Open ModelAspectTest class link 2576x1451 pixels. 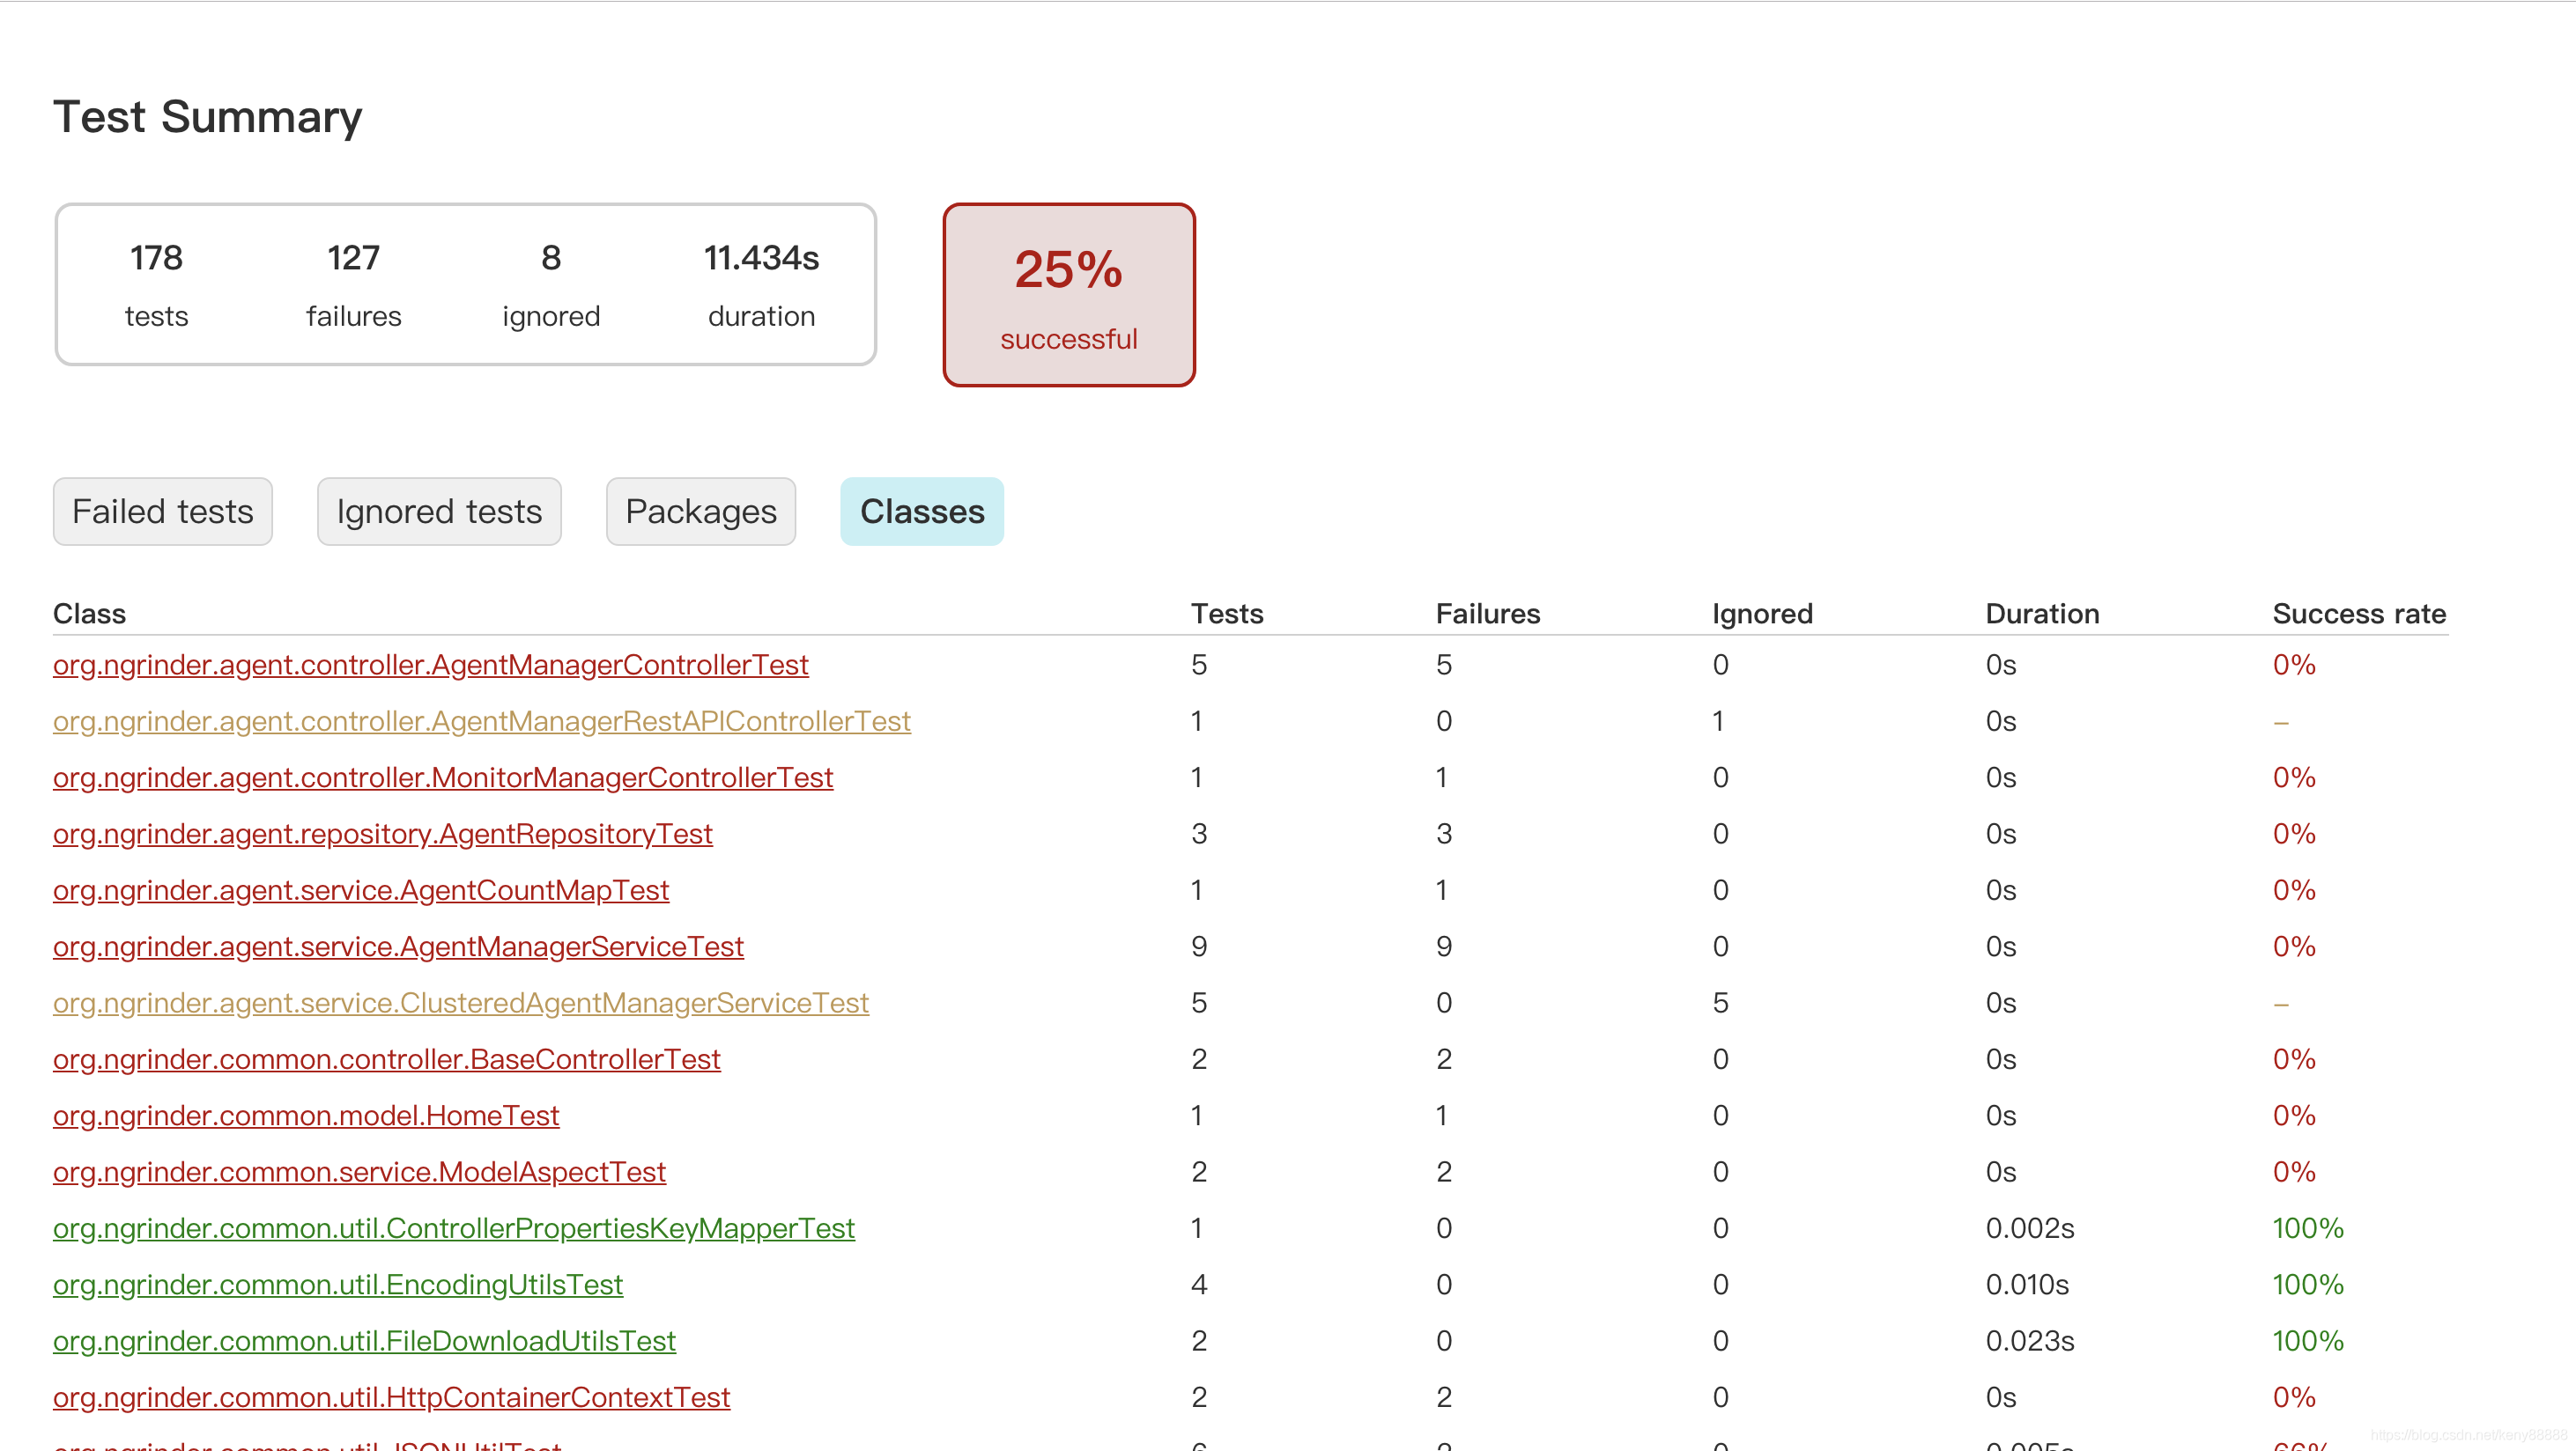359,1171
